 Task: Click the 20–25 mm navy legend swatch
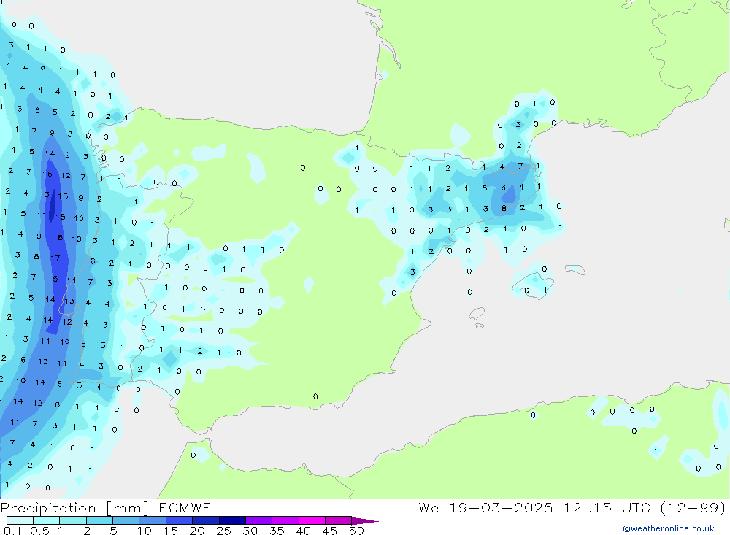205,520
